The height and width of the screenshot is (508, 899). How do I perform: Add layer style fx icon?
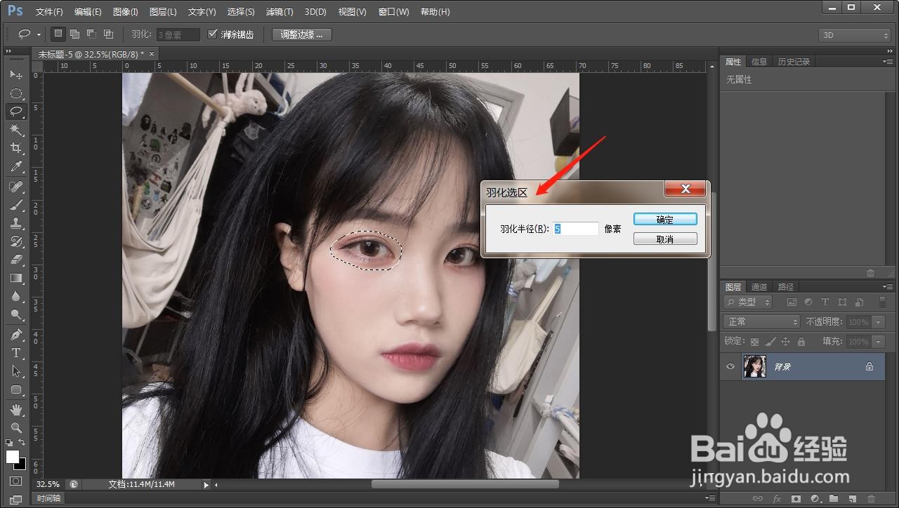click(x=777, y=499)
